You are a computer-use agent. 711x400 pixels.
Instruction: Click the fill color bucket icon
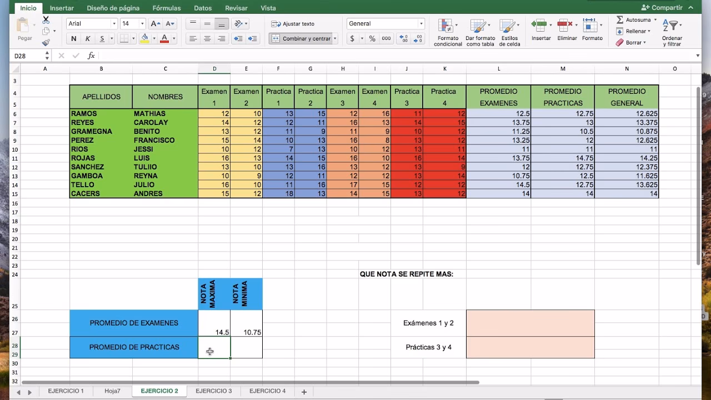pos(144,39)
